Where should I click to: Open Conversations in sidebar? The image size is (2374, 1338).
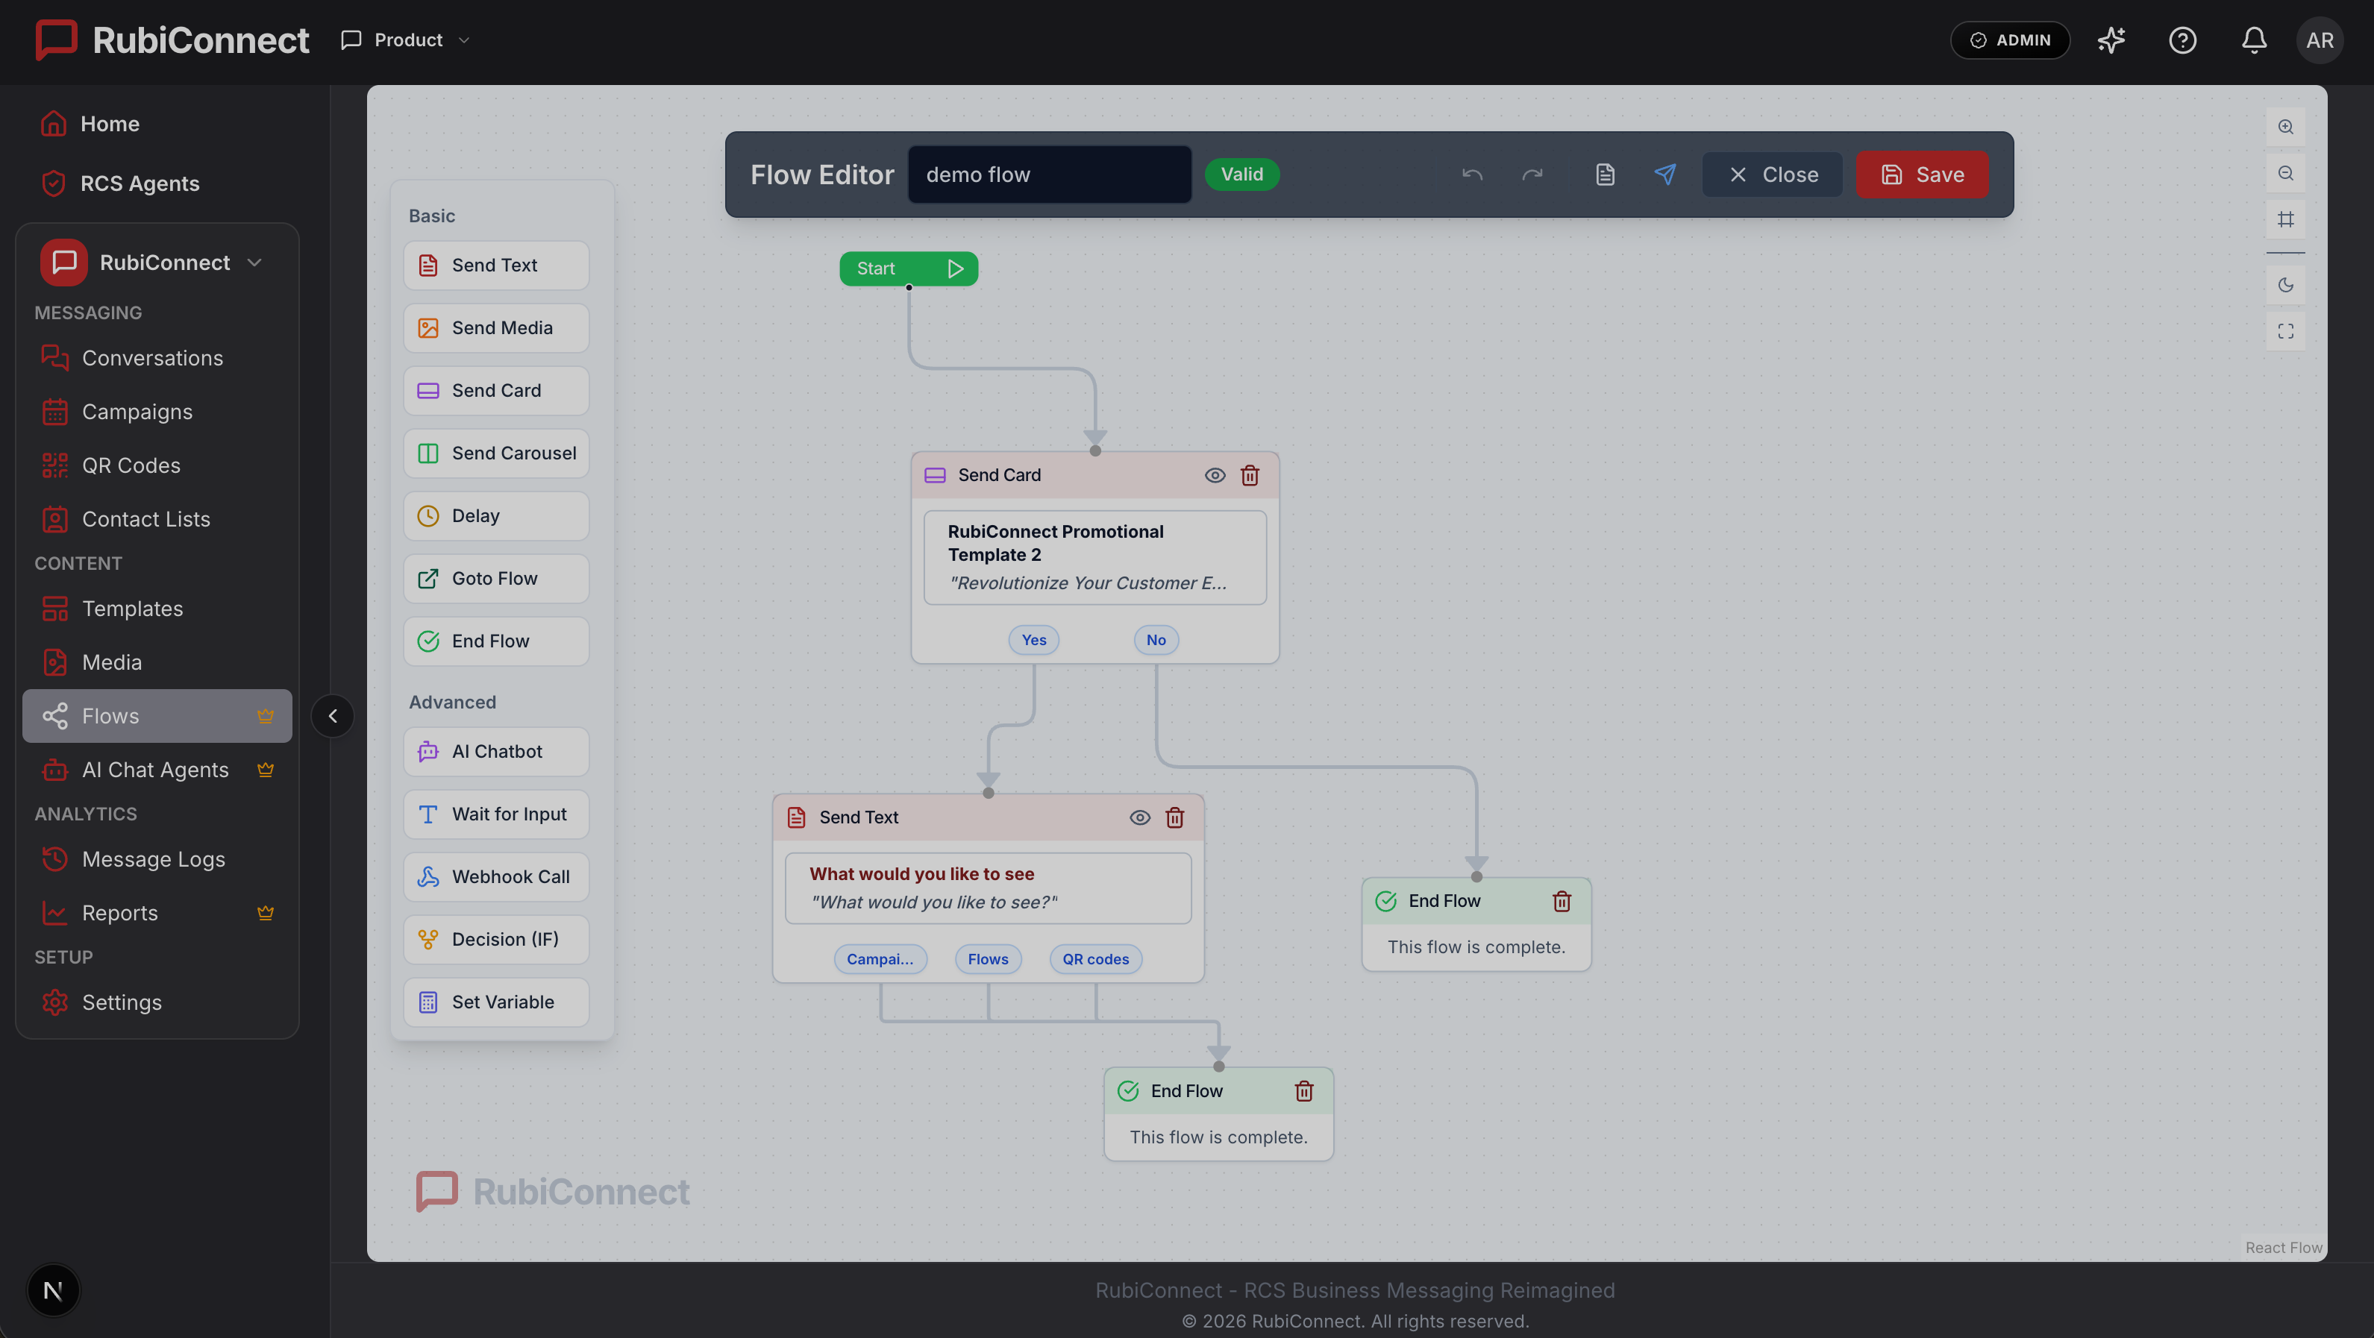(x=157, y=357)
